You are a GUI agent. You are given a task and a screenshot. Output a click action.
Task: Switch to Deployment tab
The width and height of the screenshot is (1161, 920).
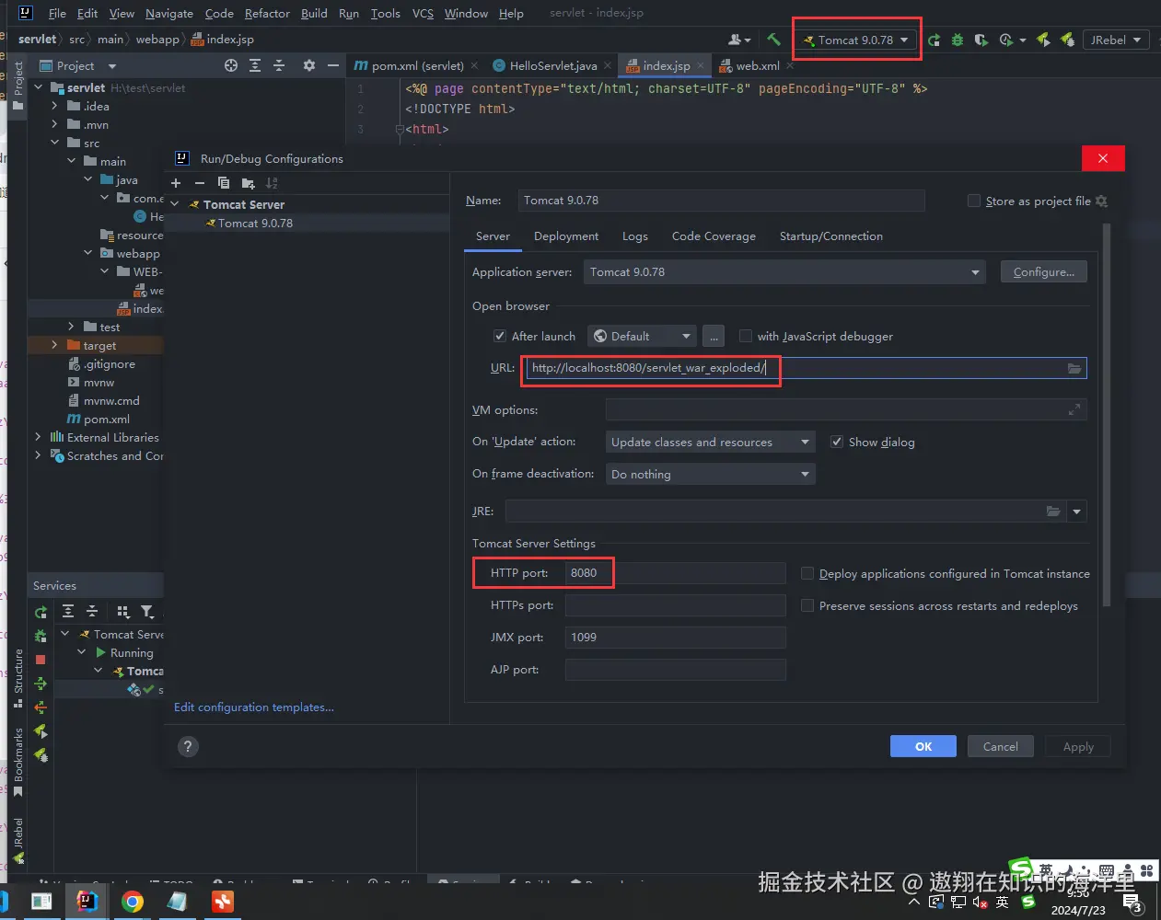coord(566,236)
